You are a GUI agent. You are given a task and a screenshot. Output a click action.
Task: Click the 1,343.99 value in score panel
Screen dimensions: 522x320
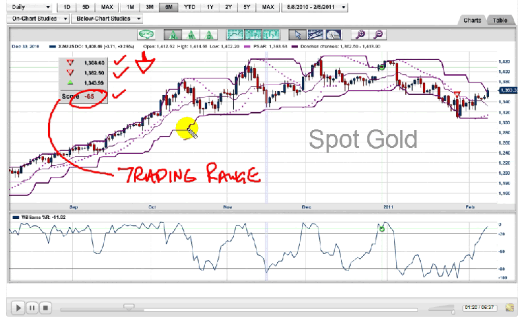click(94, 83)
